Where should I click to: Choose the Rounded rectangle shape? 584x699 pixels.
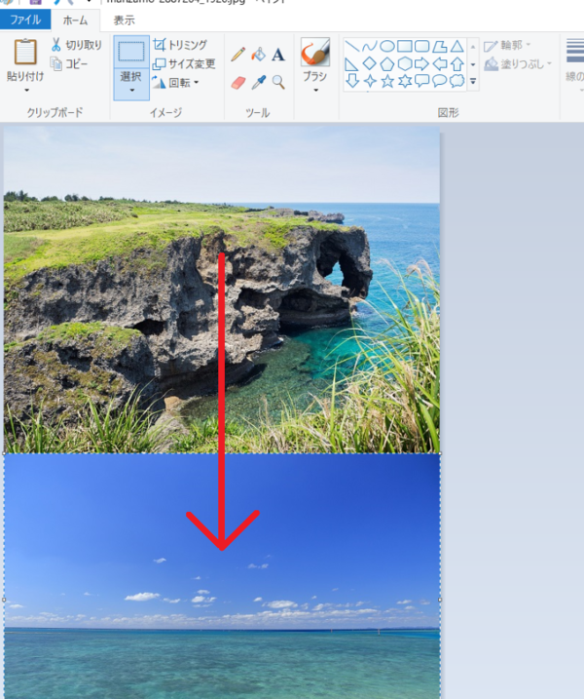(422, 46)
